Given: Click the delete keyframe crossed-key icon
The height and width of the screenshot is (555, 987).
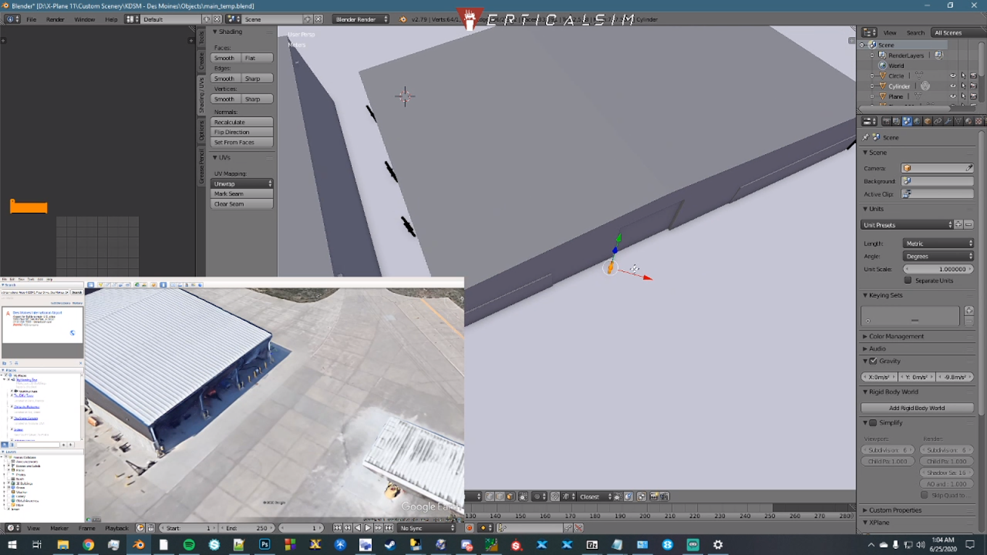Looking at the screenshot, I should coord(579,528).
